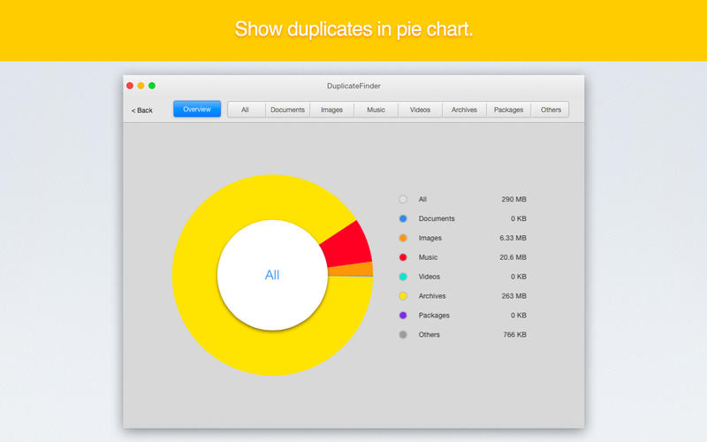This screenshot has height=442, width=707.
Task: Click the white All legend dot
Action: click(403, 200)
